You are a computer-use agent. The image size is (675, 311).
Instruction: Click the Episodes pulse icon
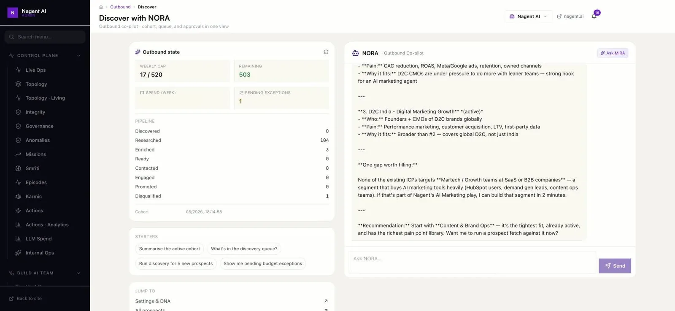(18, 182)
